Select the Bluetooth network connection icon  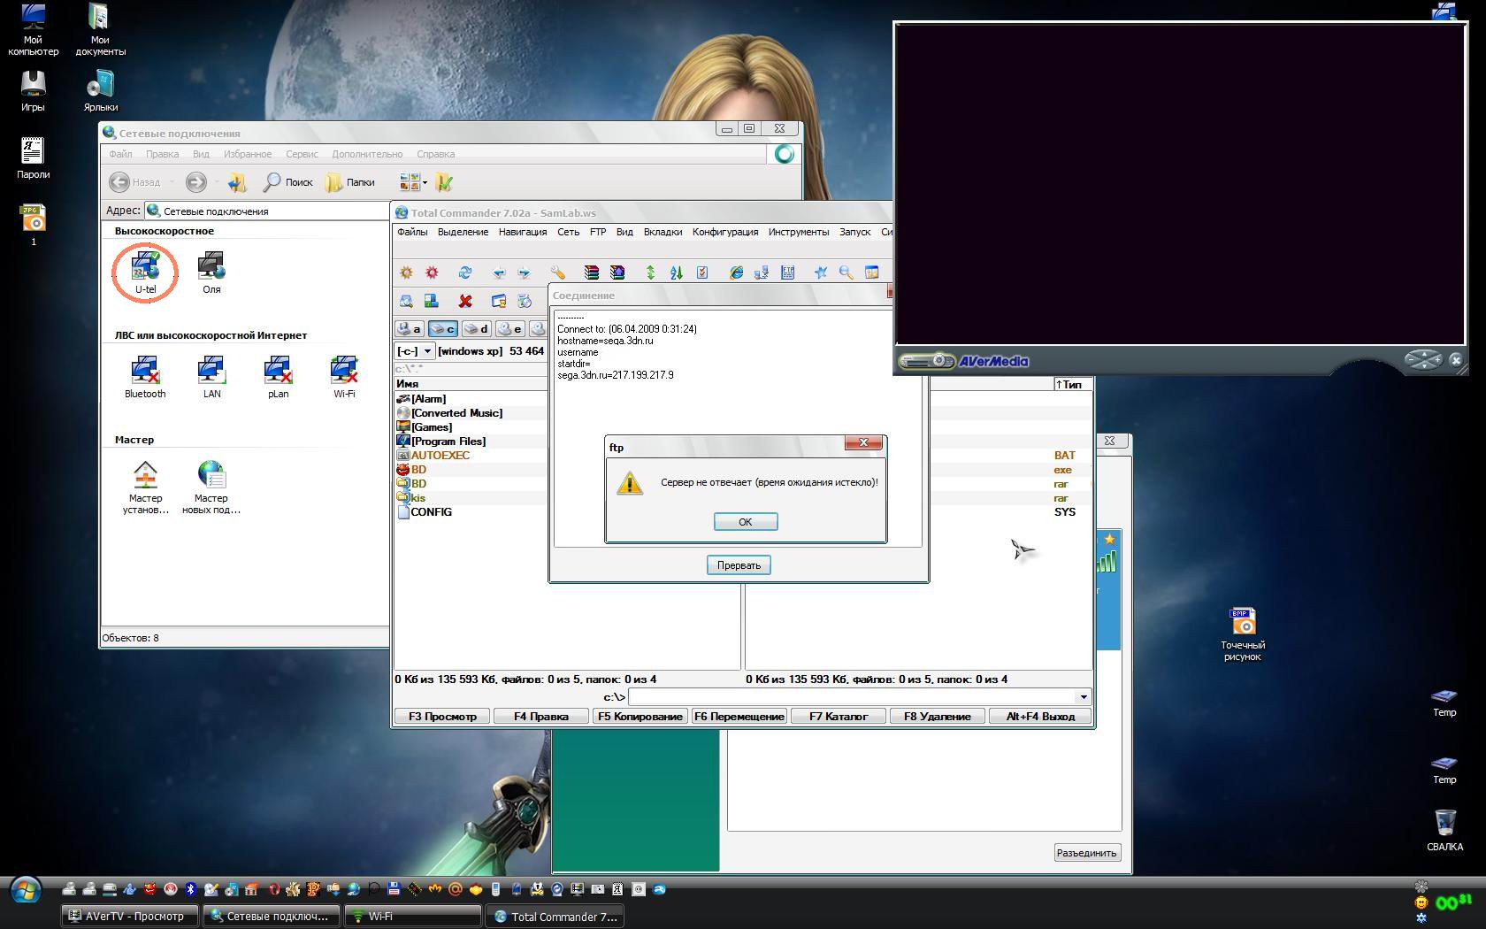coord(145,377)
